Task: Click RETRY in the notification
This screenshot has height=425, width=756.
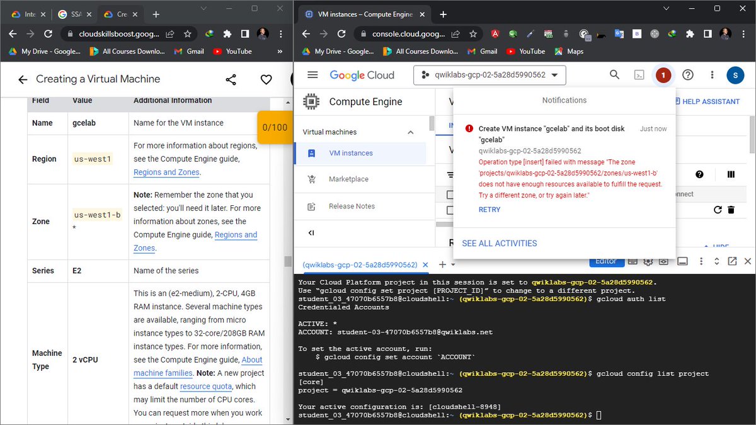Action: click(x=490, y=210)
